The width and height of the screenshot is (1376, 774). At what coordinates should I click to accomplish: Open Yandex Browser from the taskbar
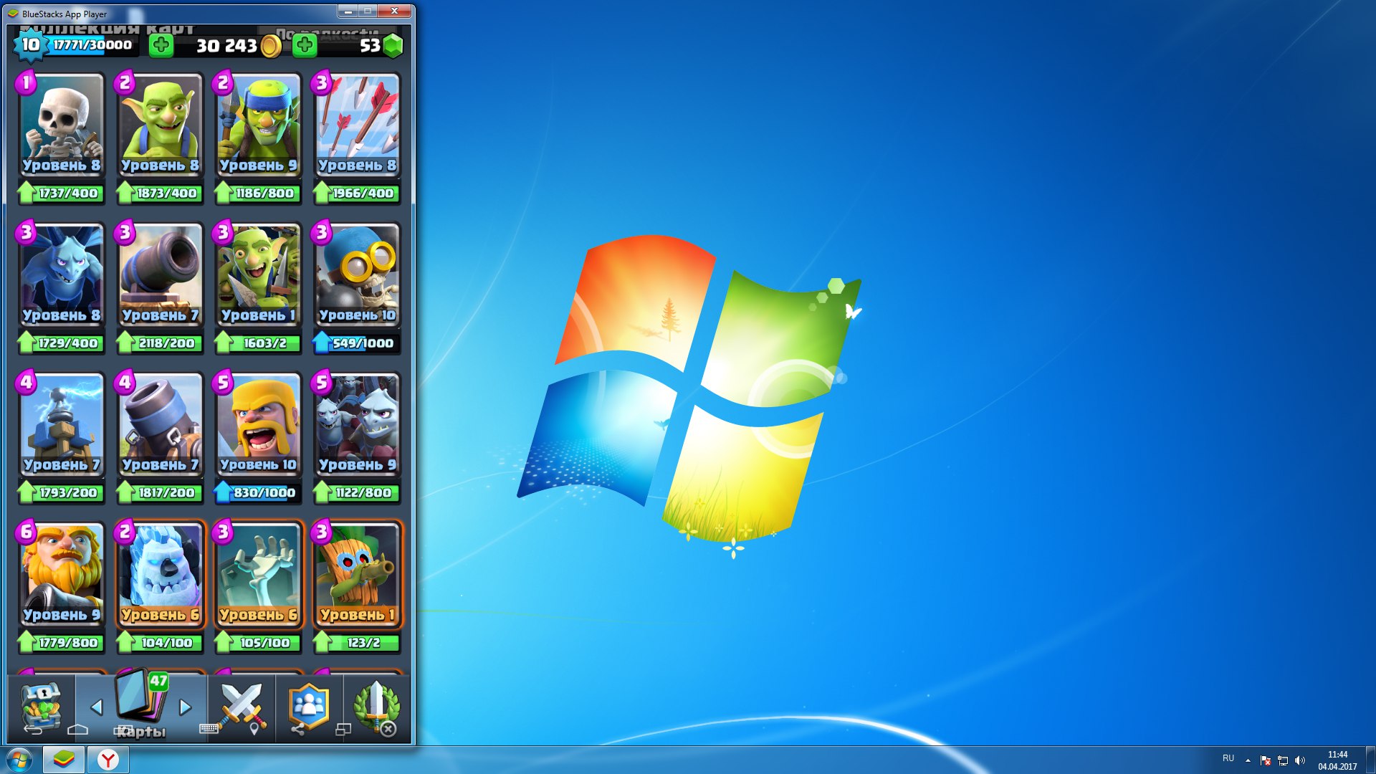(x=108, y=760)
